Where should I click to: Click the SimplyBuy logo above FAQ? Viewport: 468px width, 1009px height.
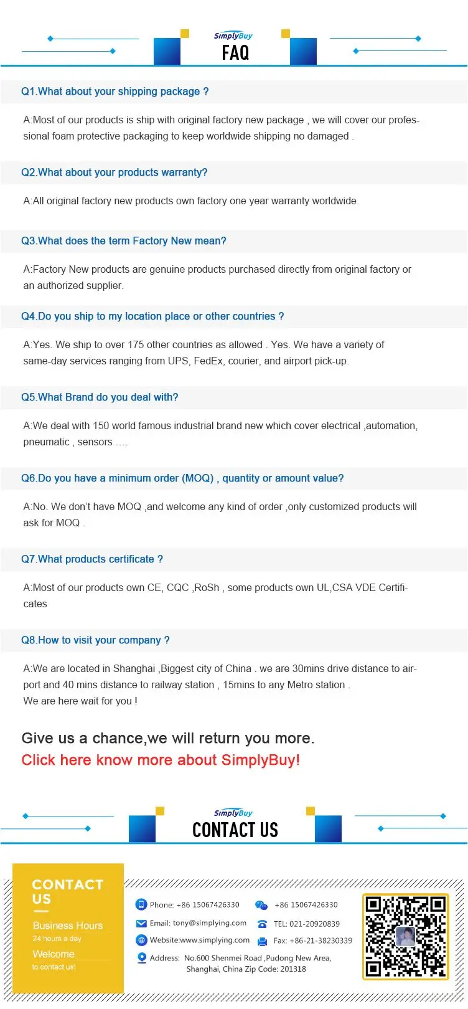233,36
